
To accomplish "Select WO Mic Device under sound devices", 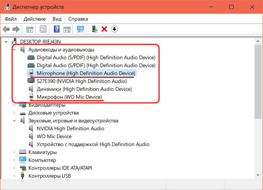I will pyautogui.click(x=54, y=136).
